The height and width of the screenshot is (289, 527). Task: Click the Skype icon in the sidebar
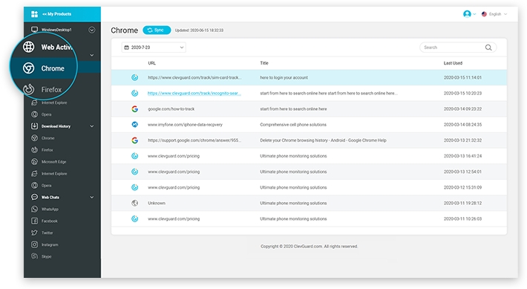[34, 256]
